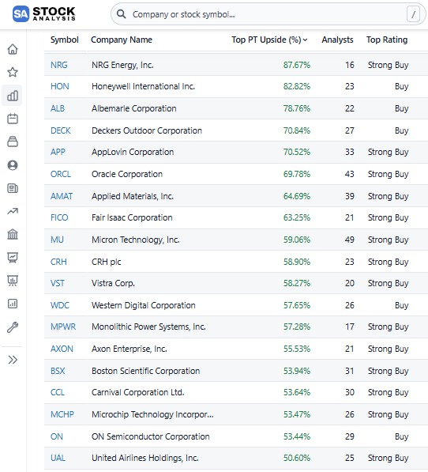Expand sidebar with double chevron icon
The image size is (428, 472).
tap(13, 360)
